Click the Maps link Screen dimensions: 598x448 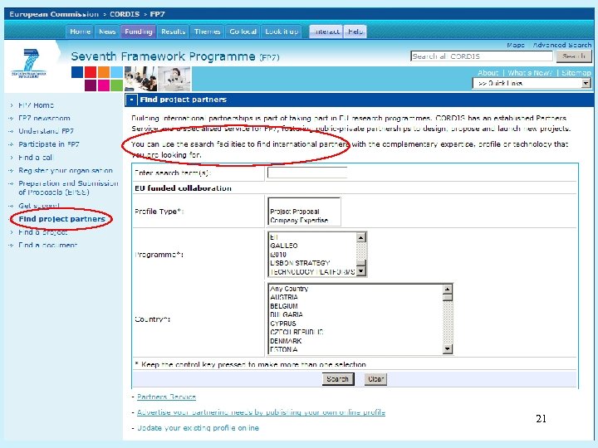pos(516,45)
